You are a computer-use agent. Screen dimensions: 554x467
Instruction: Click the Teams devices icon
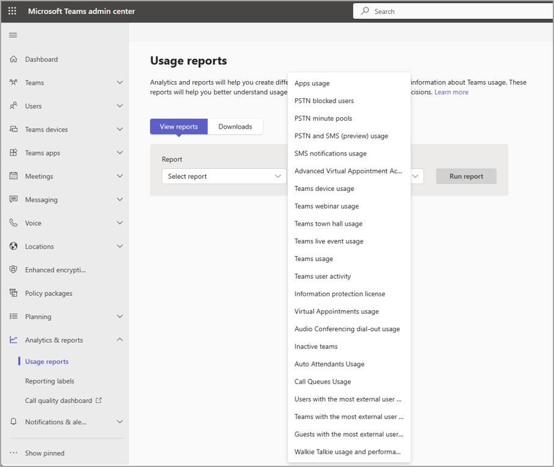[13, 129]
